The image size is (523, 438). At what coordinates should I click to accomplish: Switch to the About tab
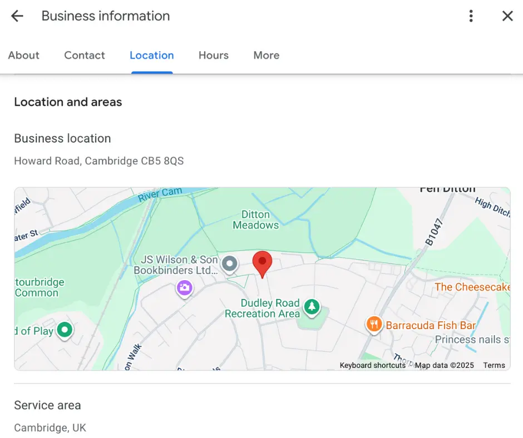(24, 55)
